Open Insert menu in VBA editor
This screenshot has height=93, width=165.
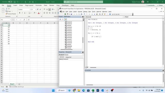click(75, 12)
